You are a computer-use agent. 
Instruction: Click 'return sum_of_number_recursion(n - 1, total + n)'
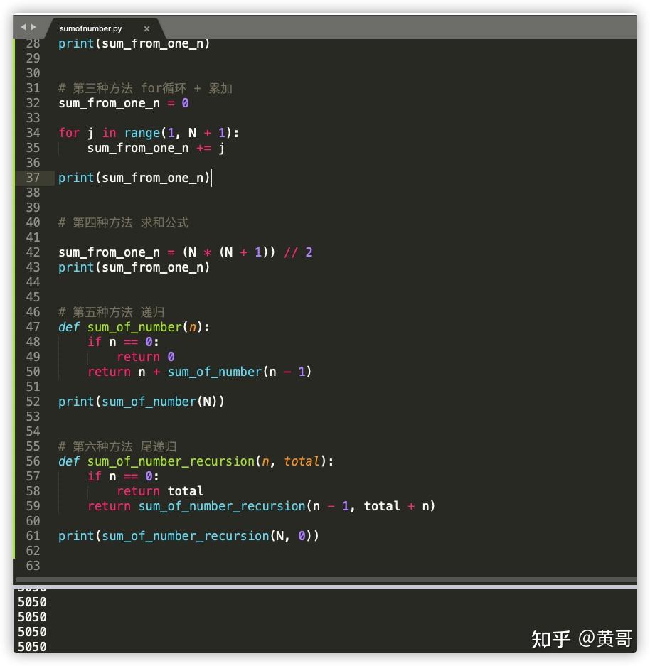[261, 506]
